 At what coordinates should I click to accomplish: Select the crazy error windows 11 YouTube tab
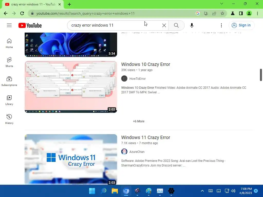(x=33, y=5)
